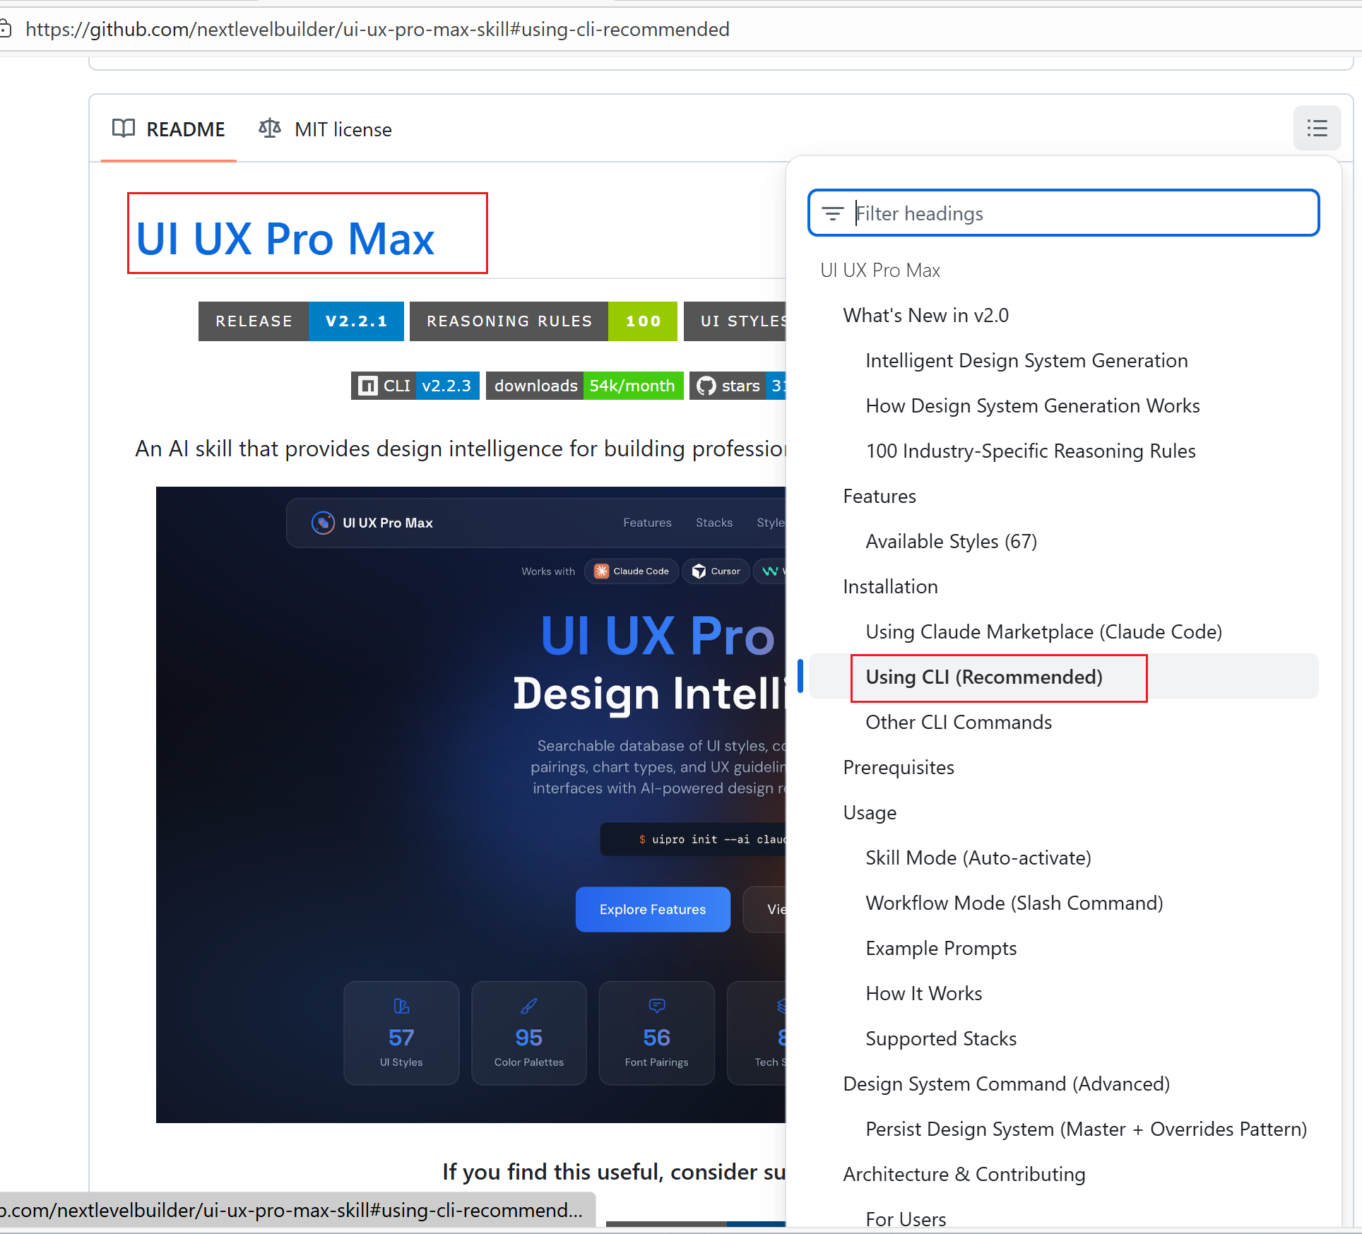Jump to Example Prompts heading
1362x1234 pixels.
tap(941, 948)
